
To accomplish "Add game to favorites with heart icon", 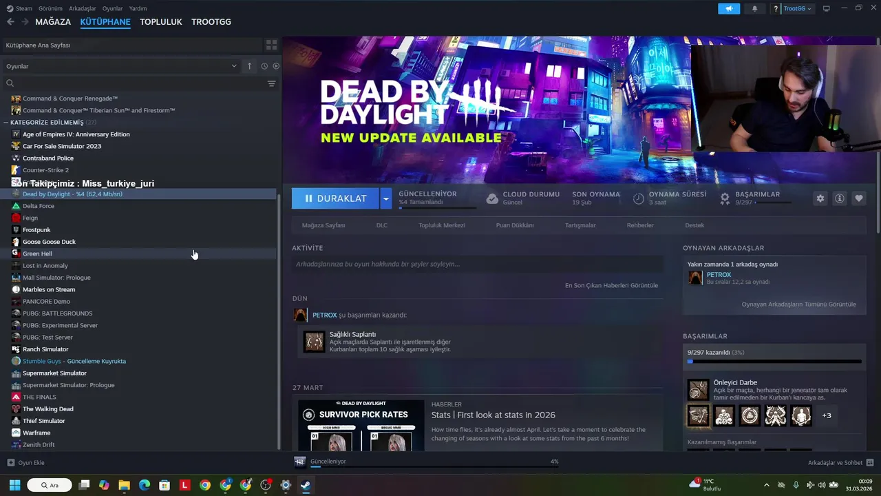I will pyautogui.click(x=859, y=198).
